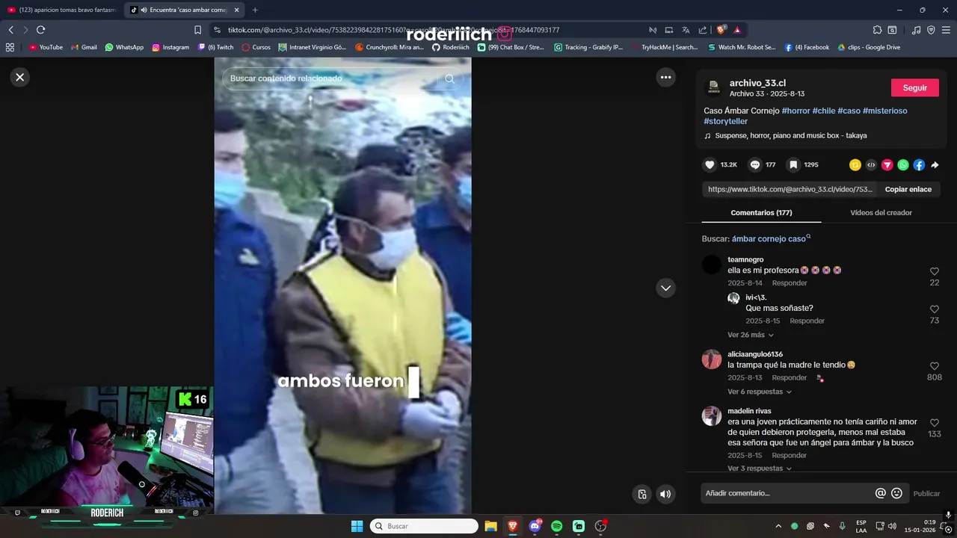This screenshot has height=538, width=957.
Task: Switch to Comentarios (177) tab
Action: [761, 212]
